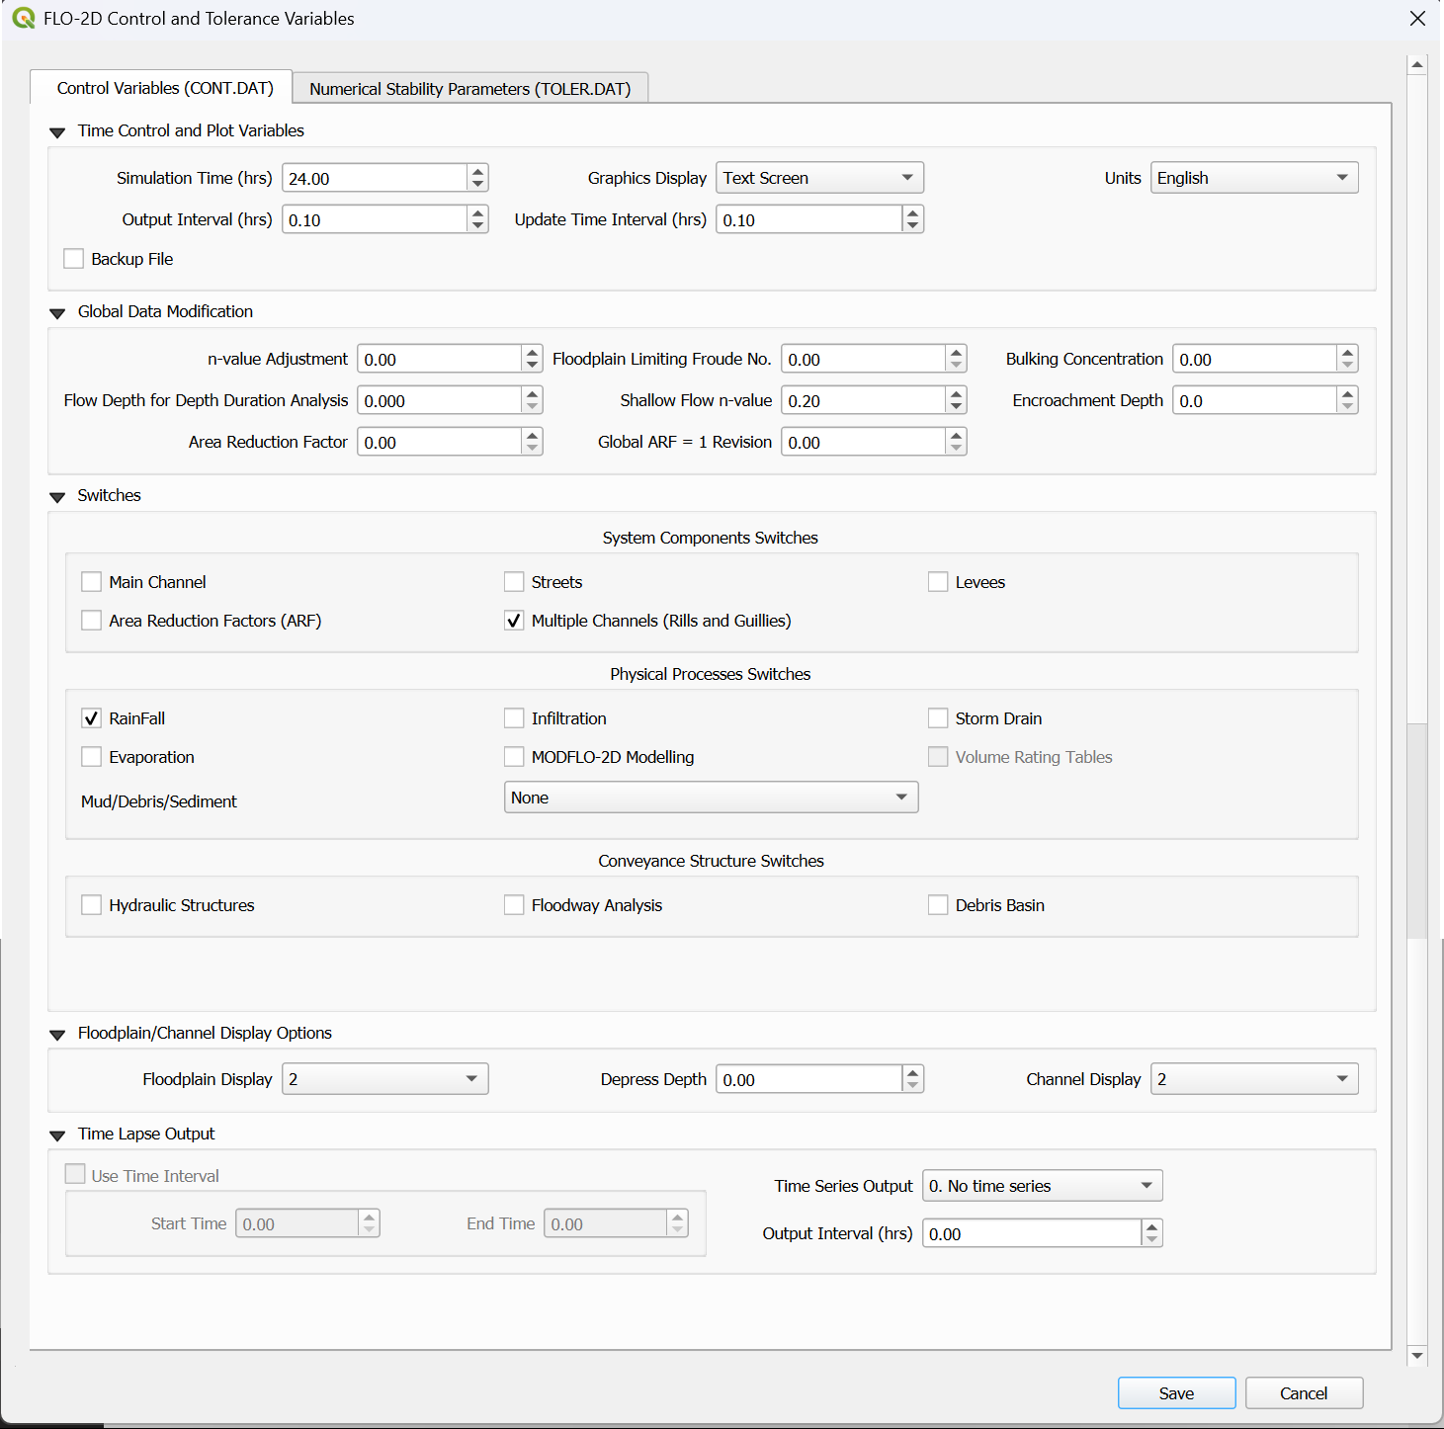
Task: Disable Multiple Channels (Rills and Guillies)
Action: coord(514,621)
